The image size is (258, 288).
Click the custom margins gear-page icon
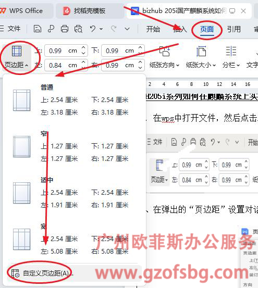[x=15, y=273]
